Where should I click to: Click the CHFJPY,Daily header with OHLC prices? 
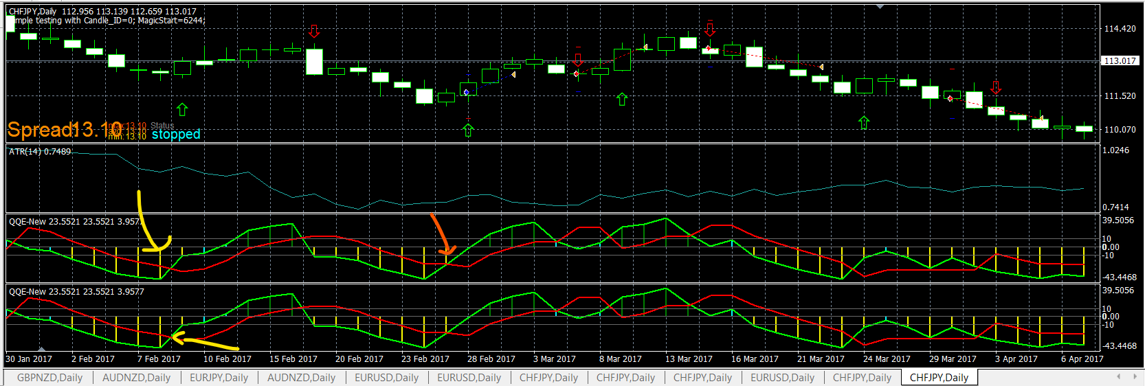(x=102, y=12)
